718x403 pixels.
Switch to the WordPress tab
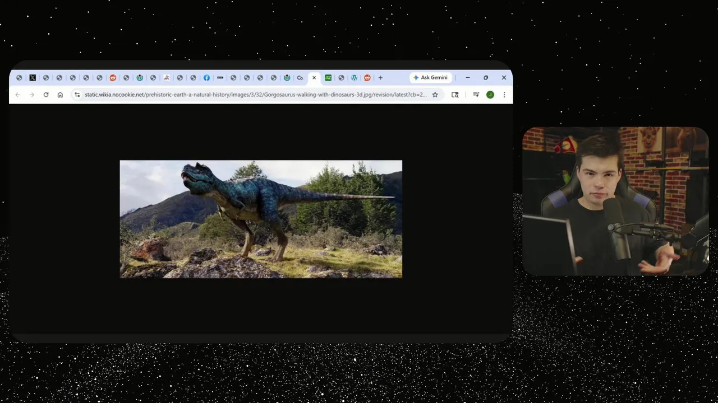[x=354, y=78]
